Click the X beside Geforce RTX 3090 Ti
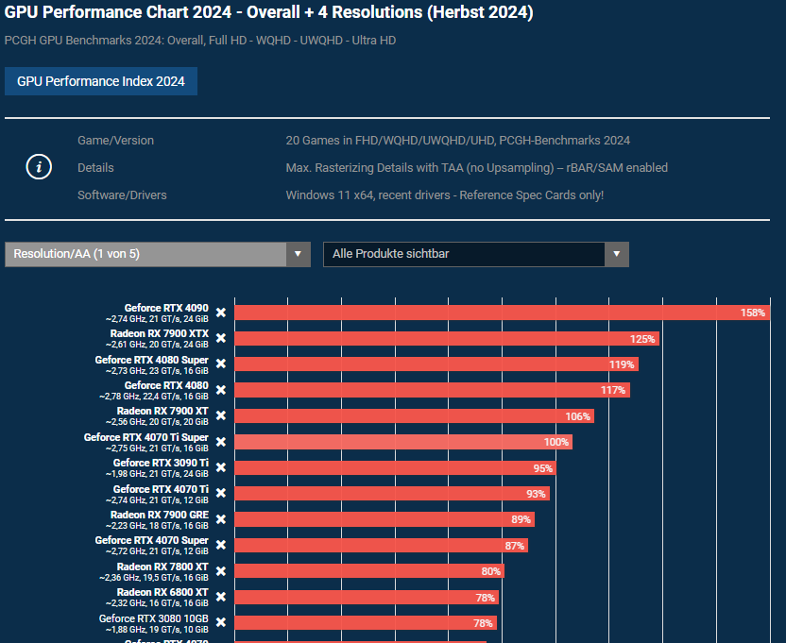This screenshot has width=786, height=643. point(220,467)
